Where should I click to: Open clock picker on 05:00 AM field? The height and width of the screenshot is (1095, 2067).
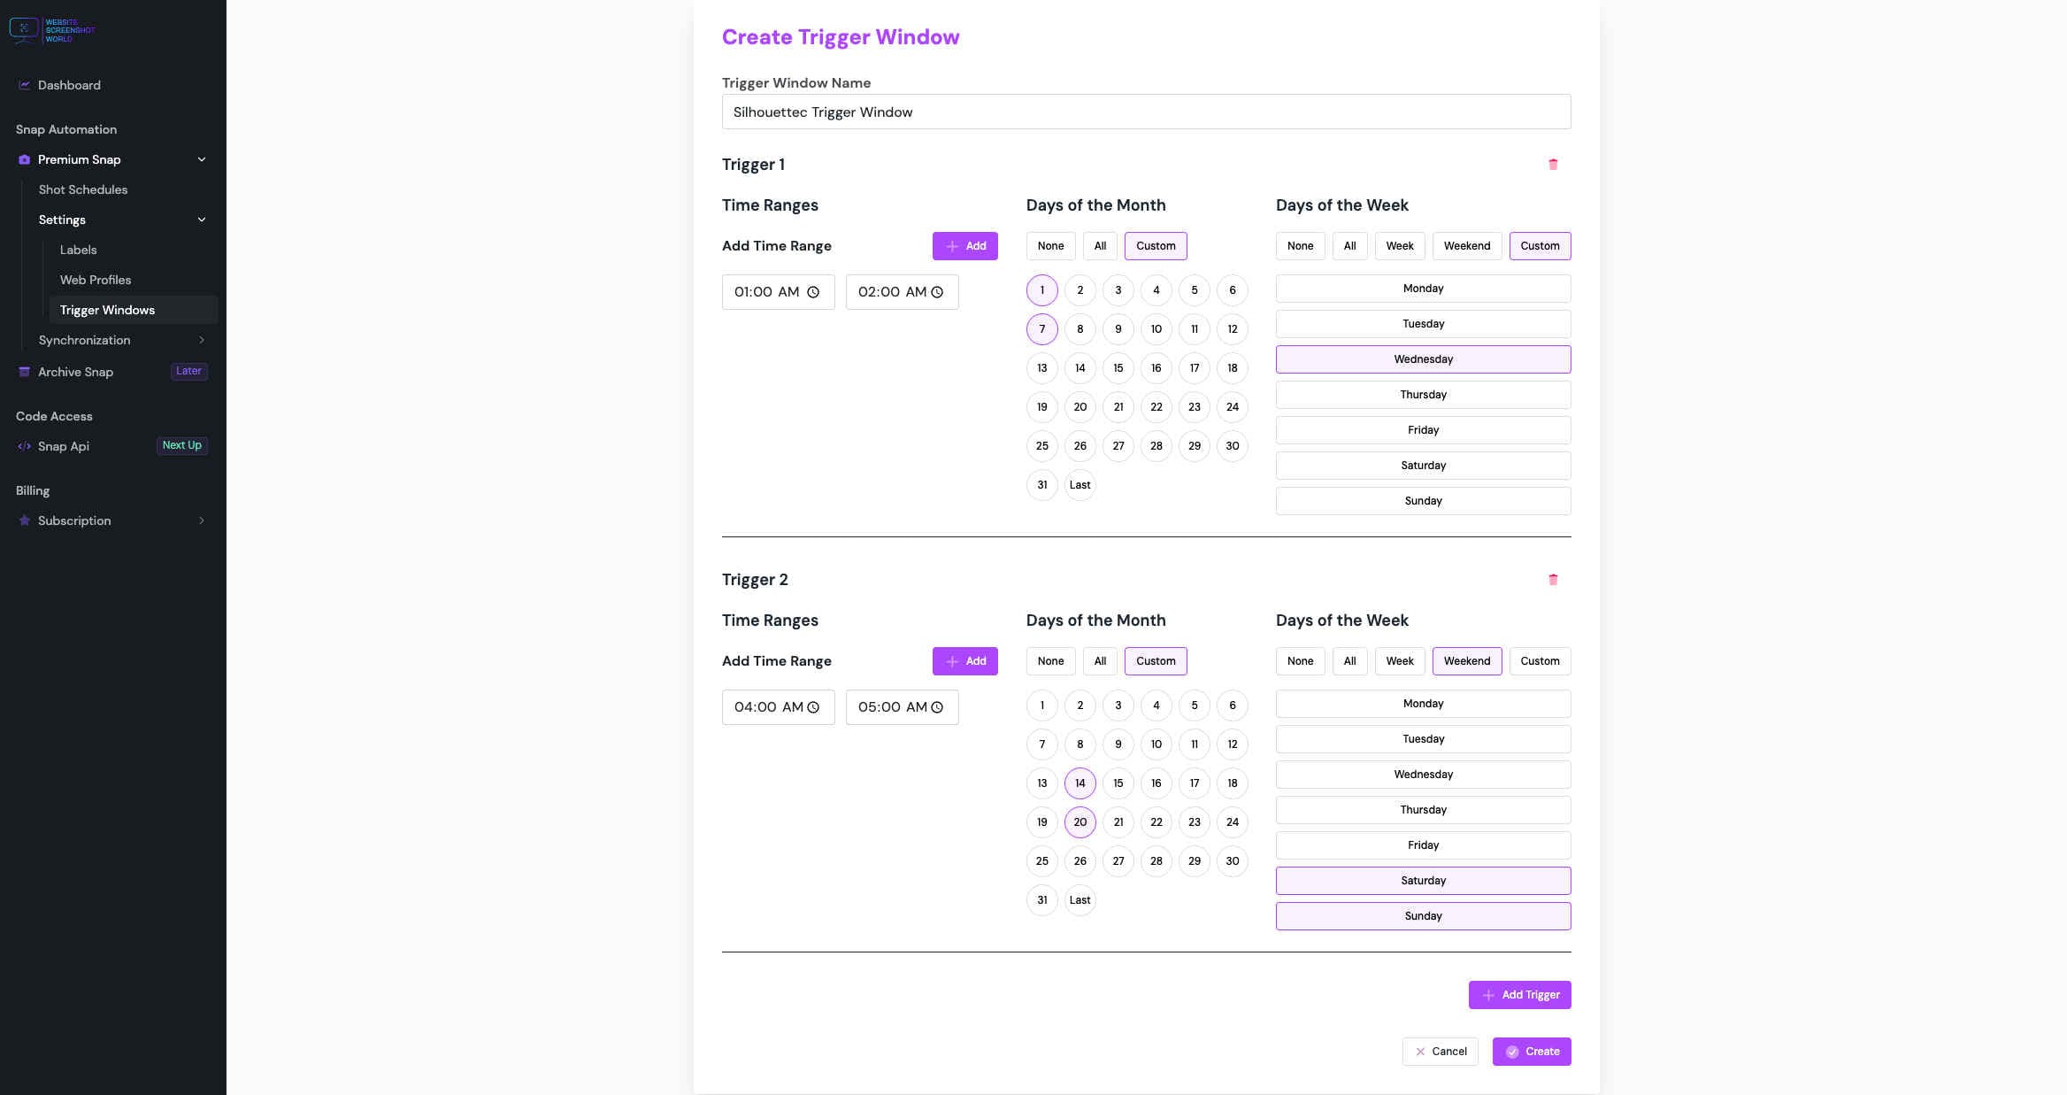(937, 707)
